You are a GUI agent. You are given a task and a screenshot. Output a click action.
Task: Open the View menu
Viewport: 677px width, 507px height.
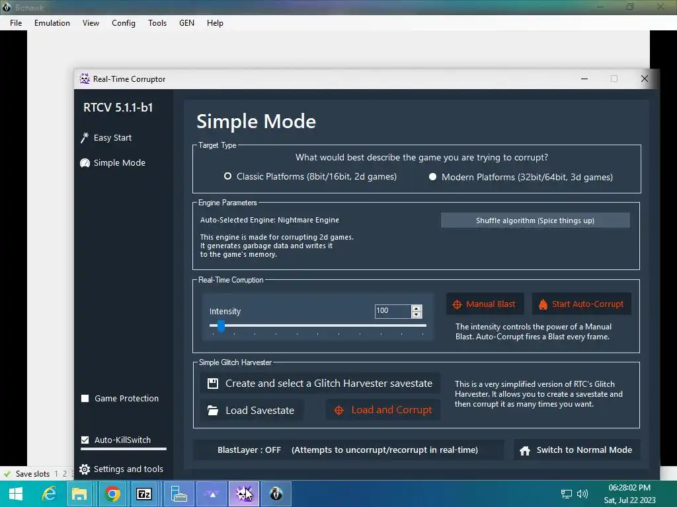[91, 23]
